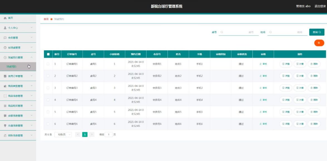This screenshot has width=327, height=161.
Task: Open the 结账信息管理 menu
Action: pos(18,135)
